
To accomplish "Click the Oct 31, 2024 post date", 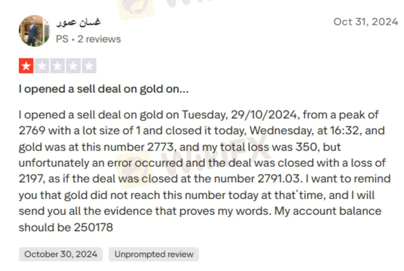I will pos(366,22).
